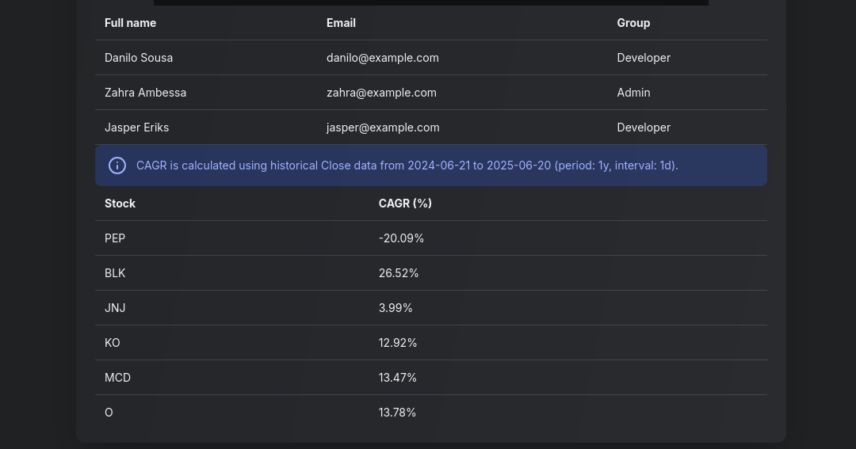This screenshot has width=856, height=449.
Task: Click the Developer group for Danilo Sousa
Action: tap(644, 58)
